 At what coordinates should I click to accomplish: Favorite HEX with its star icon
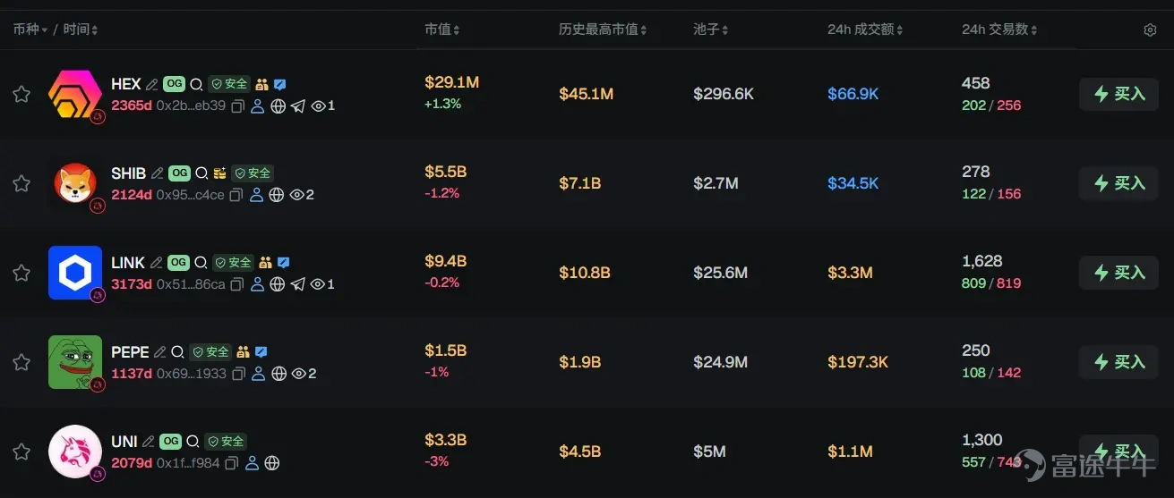[x=21, y=94]
